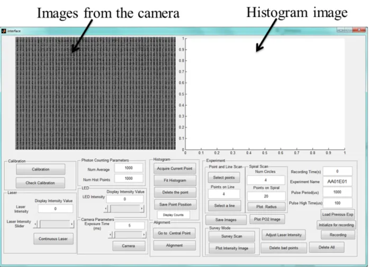The height and width of the screenshot is (267, 370).
Task: Click the LED Intensity slider track
Action: pos(125,208)
